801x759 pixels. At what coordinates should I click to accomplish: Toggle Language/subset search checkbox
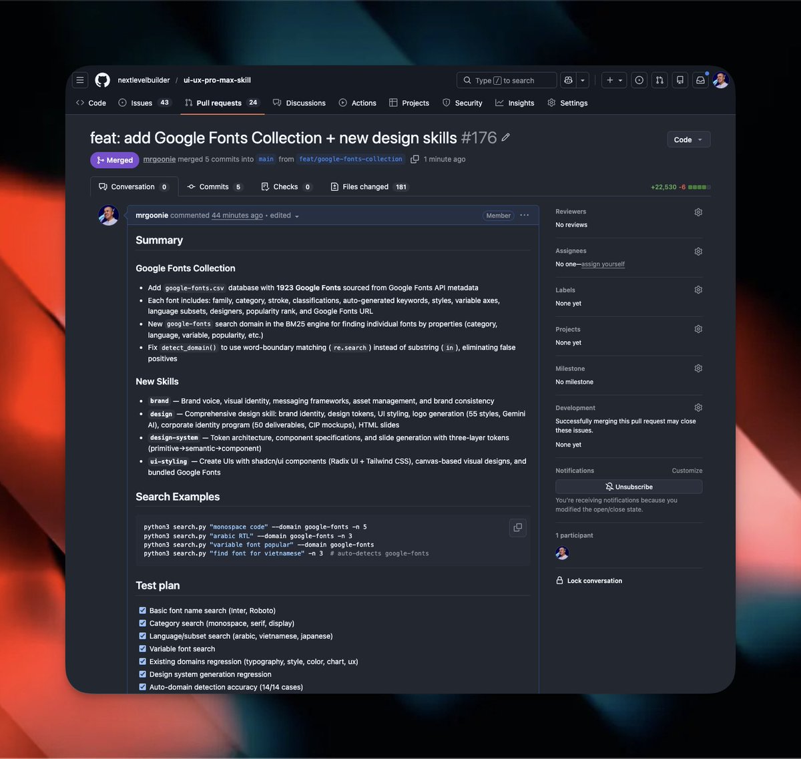coord(142,636)
